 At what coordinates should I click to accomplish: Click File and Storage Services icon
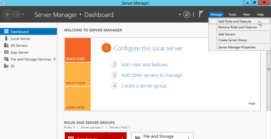click(x=6, y=59)
